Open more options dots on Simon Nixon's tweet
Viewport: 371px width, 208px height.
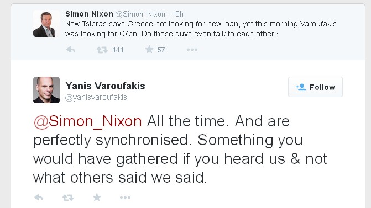click(x=192, y=50)
